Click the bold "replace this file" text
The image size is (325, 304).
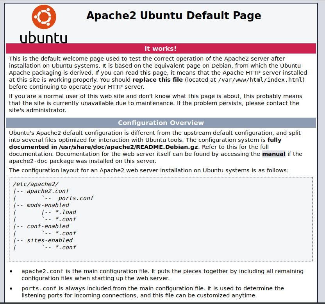click(x=157, y=80)
